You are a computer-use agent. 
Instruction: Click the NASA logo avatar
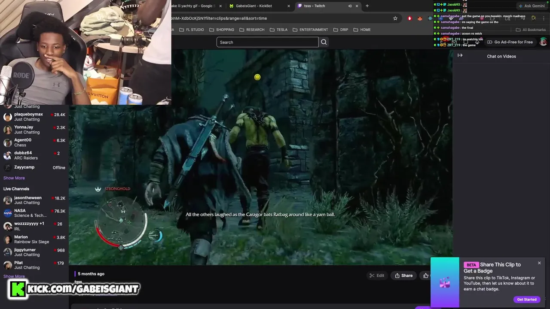(x=8, y=213)
